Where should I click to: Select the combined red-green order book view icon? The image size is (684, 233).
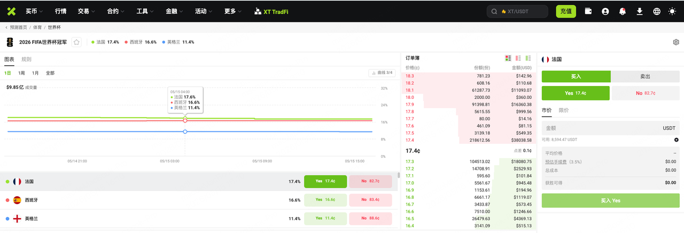coord(508,58)
